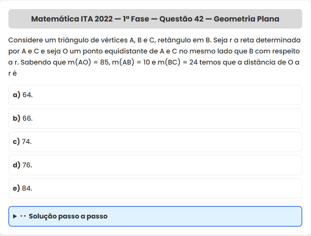Mark answer option d) 76
The image size is (311, 236).
[x=155, y=165]
